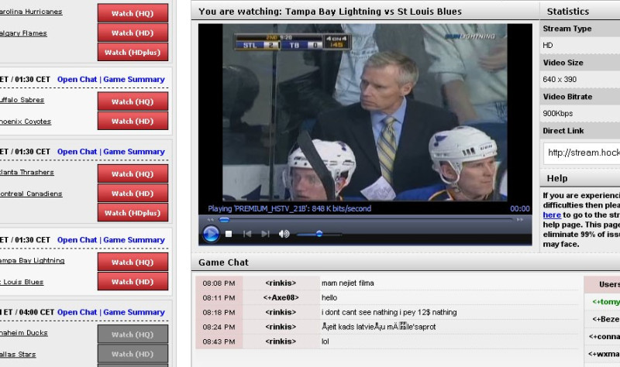Screen dimensions: 620x367
Task: Open the Dallas Stars team link
Action: (x=18, y=355)
